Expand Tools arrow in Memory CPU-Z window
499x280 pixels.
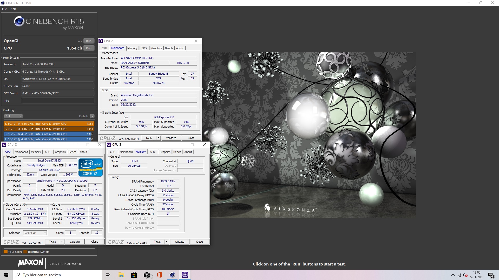(167, 242)
